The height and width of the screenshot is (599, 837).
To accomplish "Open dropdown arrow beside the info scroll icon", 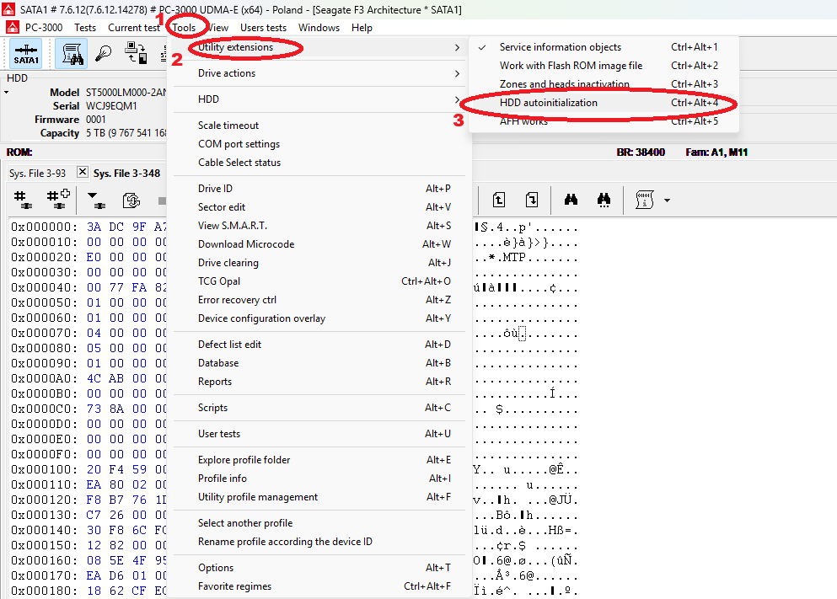I will [x=668, y=201].
